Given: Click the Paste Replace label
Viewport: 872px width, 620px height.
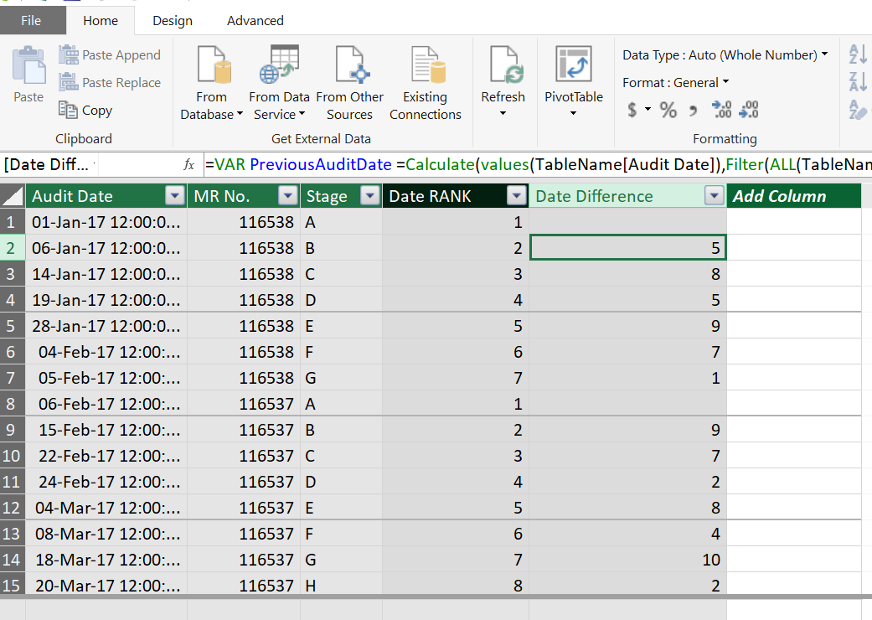Looking at the screenshot, I should click(x=121, y=83).
